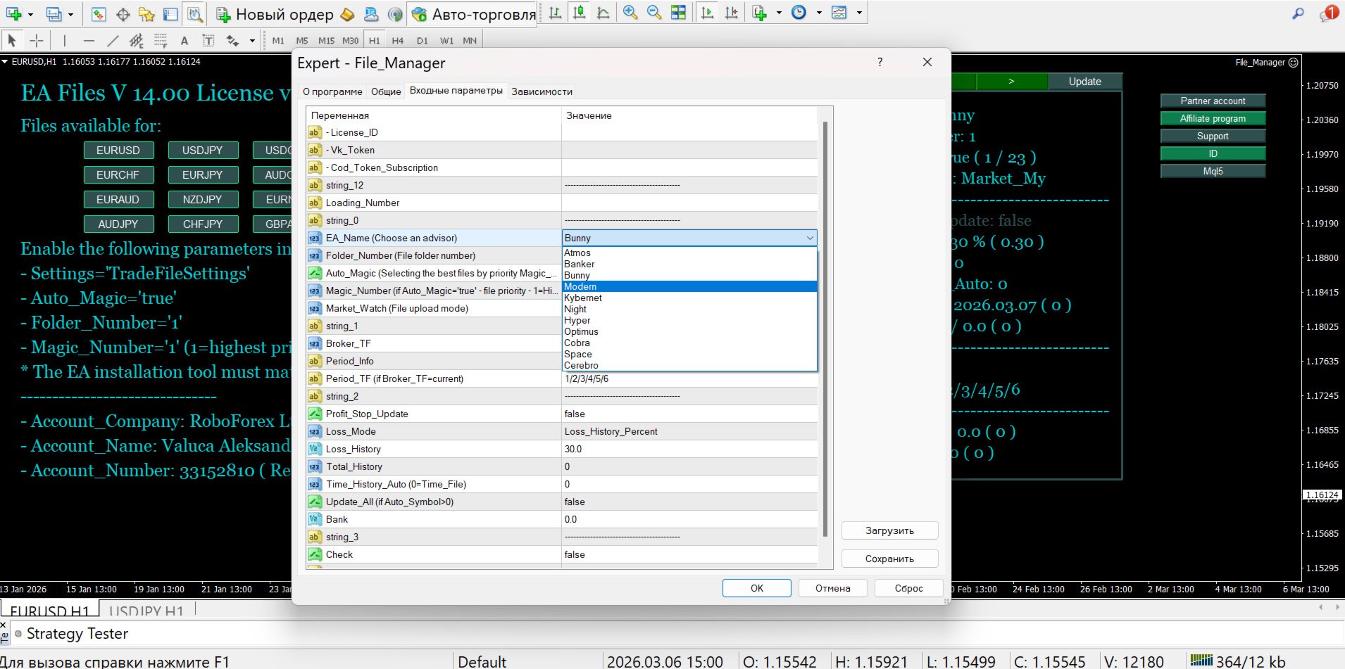The height and width of the screenshot is (669, 1345).
Task: Select 'Kybernet' in the advisor dropdown
Action: pos(583,298)
